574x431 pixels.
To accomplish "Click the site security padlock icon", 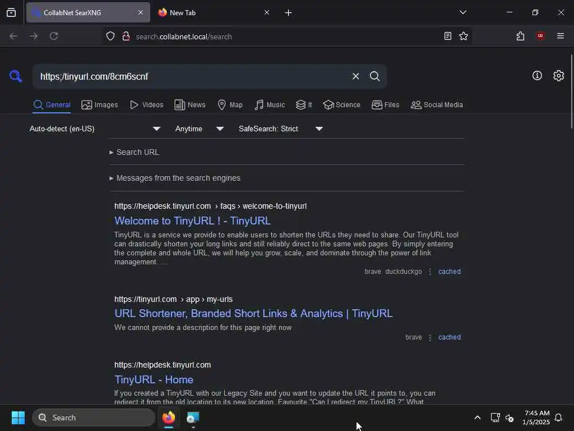I will coord(126,36).
